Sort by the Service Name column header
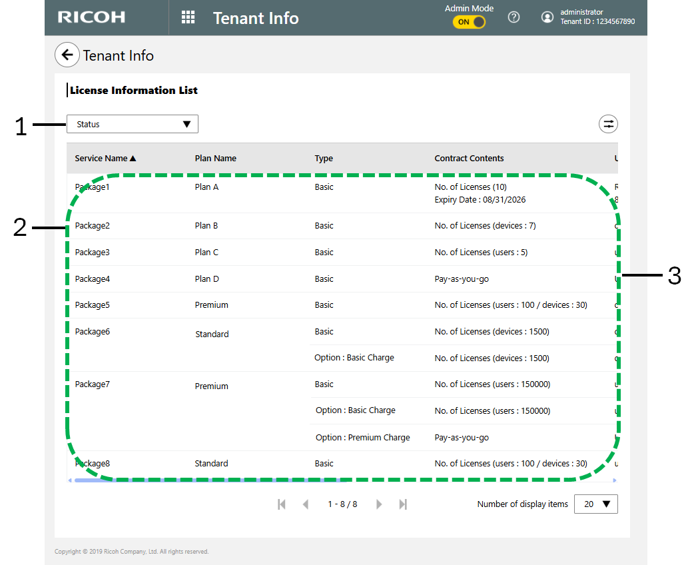 pyautogui.click(x=105, y=159)
